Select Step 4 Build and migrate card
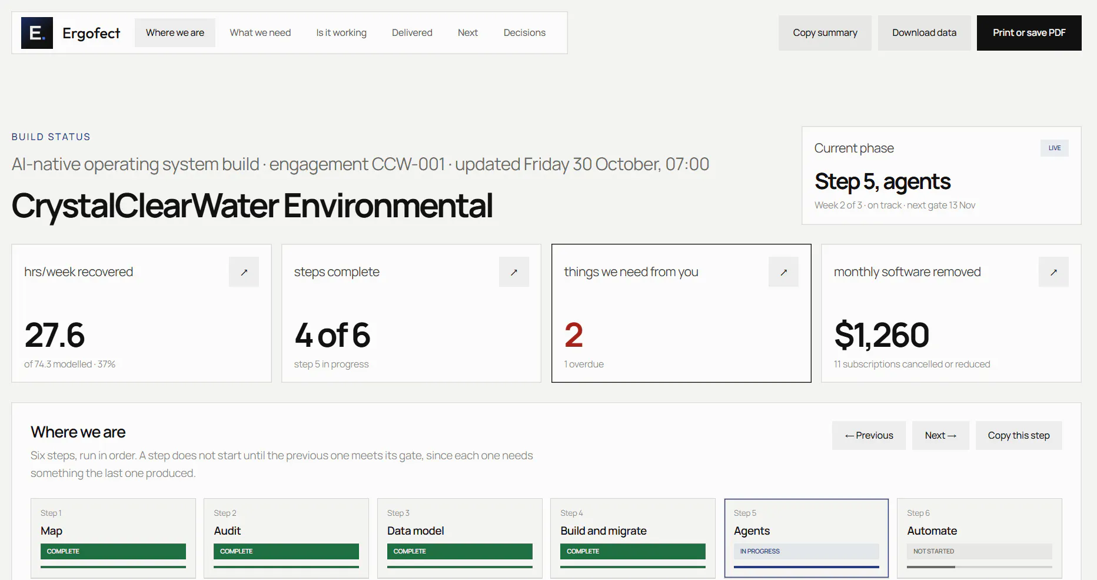The width and height of the screenshot is (1097, 580). coord(633,538)
